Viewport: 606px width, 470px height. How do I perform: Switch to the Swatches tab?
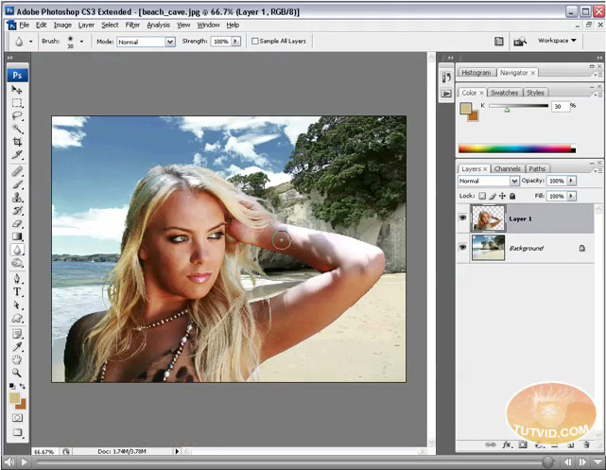[504, 93]
